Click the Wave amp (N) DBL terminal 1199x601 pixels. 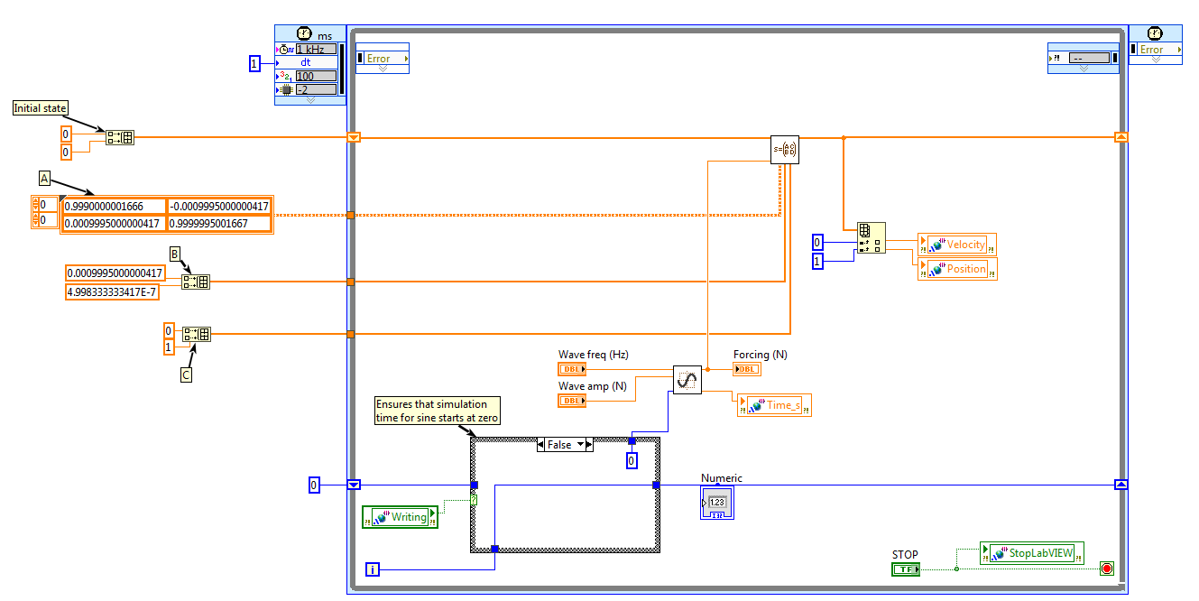572,401
